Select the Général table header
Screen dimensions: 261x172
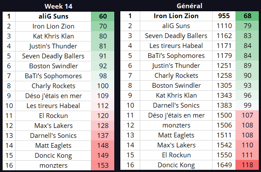click(x=190, y=6)
